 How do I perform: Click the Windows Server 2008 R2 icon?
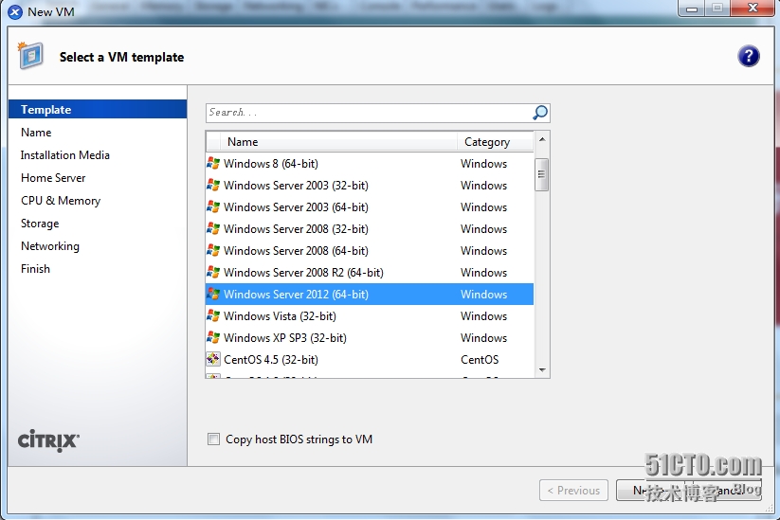tap(213, 272)
